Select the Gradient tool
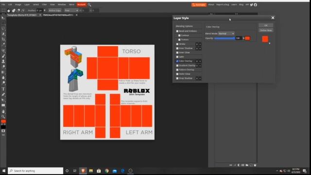 pyautogui.click(x=3, y=72)
